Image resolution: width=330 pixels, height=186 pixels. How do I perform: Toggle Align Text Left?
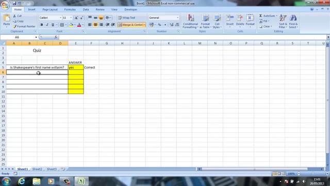(x=90, y=25)
